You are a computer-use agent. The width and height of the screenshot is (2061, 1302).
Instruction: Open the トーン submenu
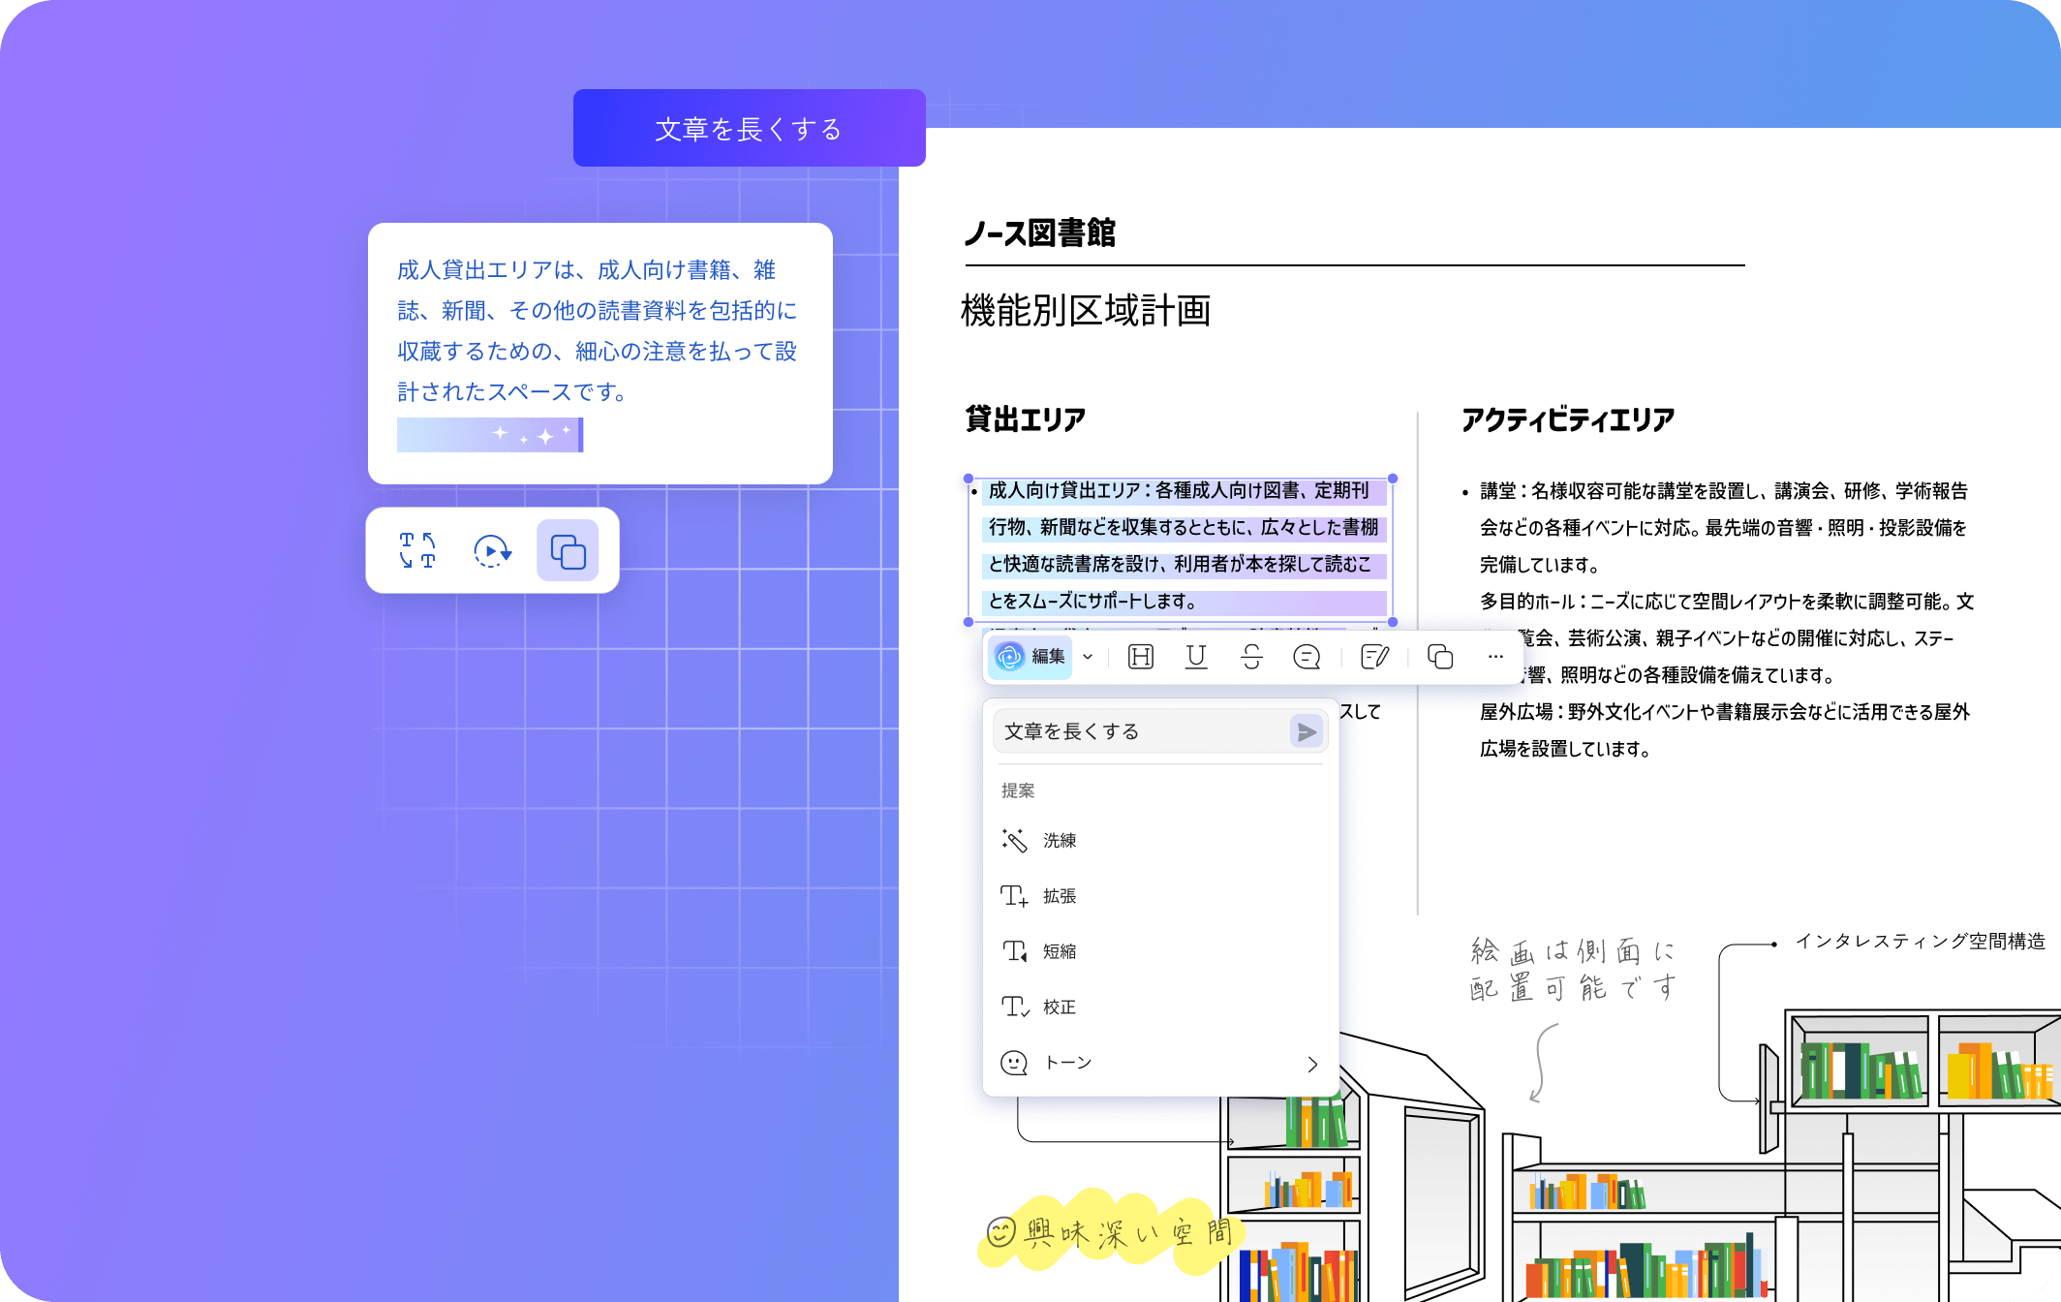click(1160, 1063)
